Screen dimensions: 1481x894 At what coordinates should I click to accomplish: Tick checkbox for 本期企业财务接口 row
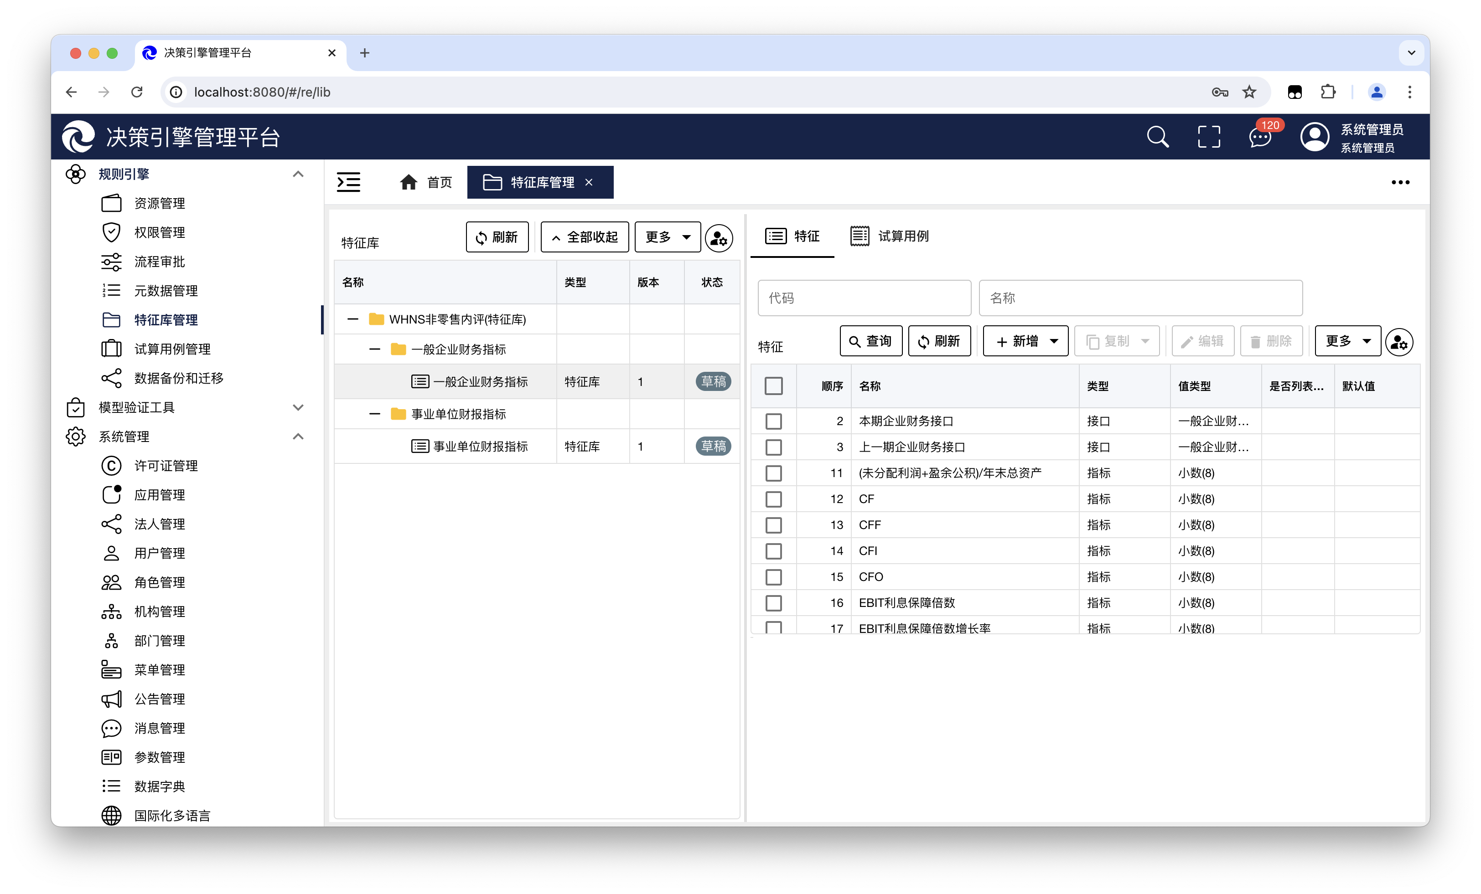point(773,421)
